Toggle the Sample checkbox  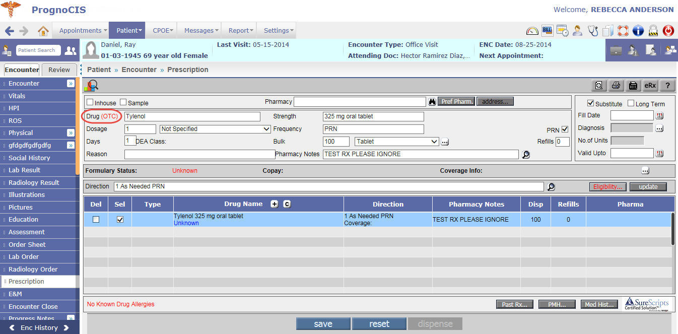123,102
